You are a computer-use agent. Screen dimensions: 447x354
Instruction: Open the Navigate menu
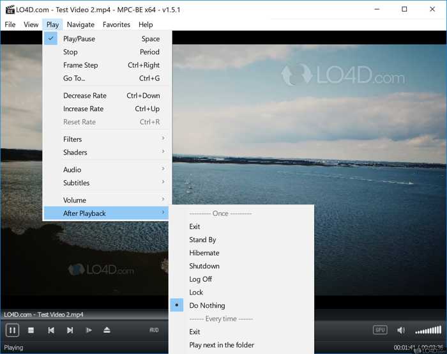pyautogui.click(x=80, y=24)
